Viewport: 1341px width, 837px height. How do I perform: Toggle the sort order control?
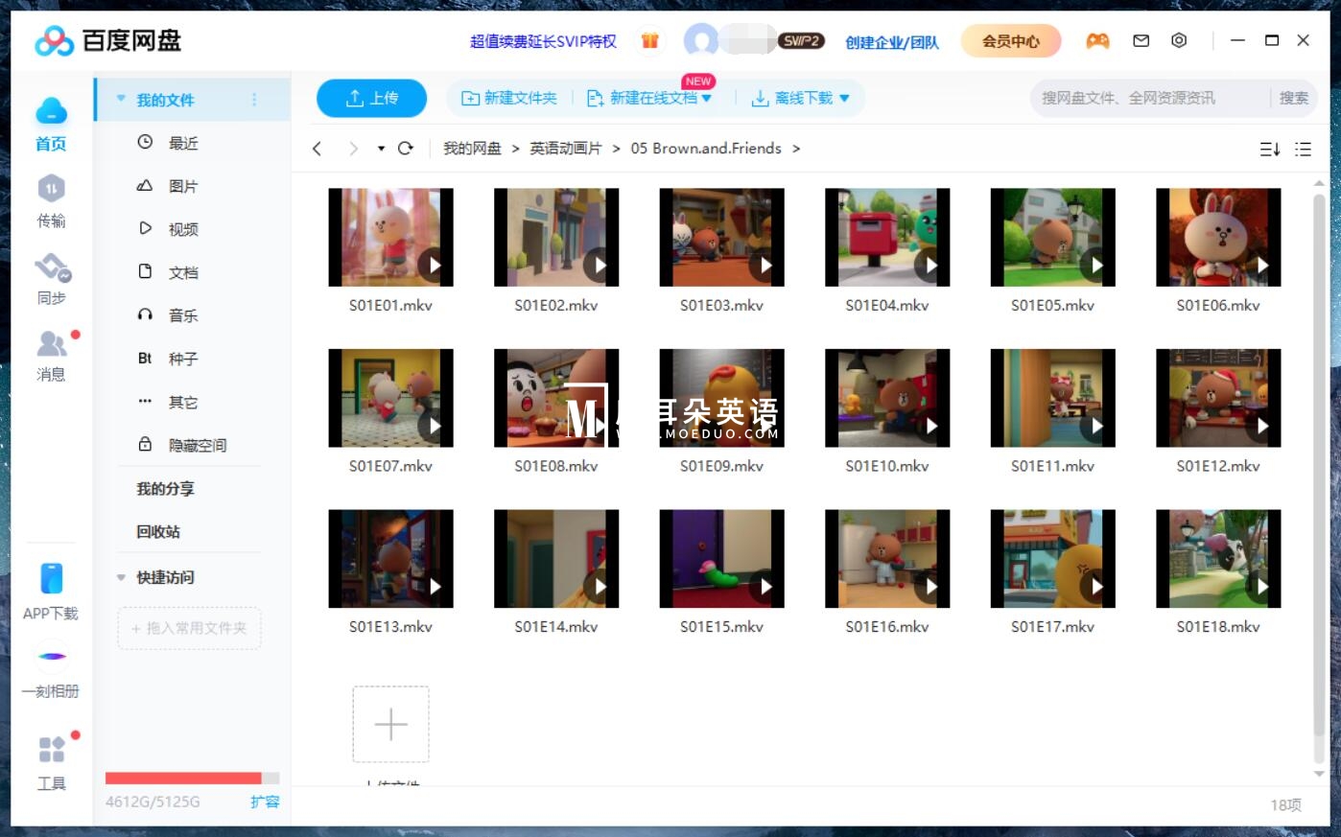(1270, 149)
